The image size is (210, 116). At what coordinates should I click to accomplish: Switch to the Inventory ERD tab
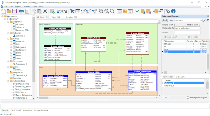coord(71,17)
